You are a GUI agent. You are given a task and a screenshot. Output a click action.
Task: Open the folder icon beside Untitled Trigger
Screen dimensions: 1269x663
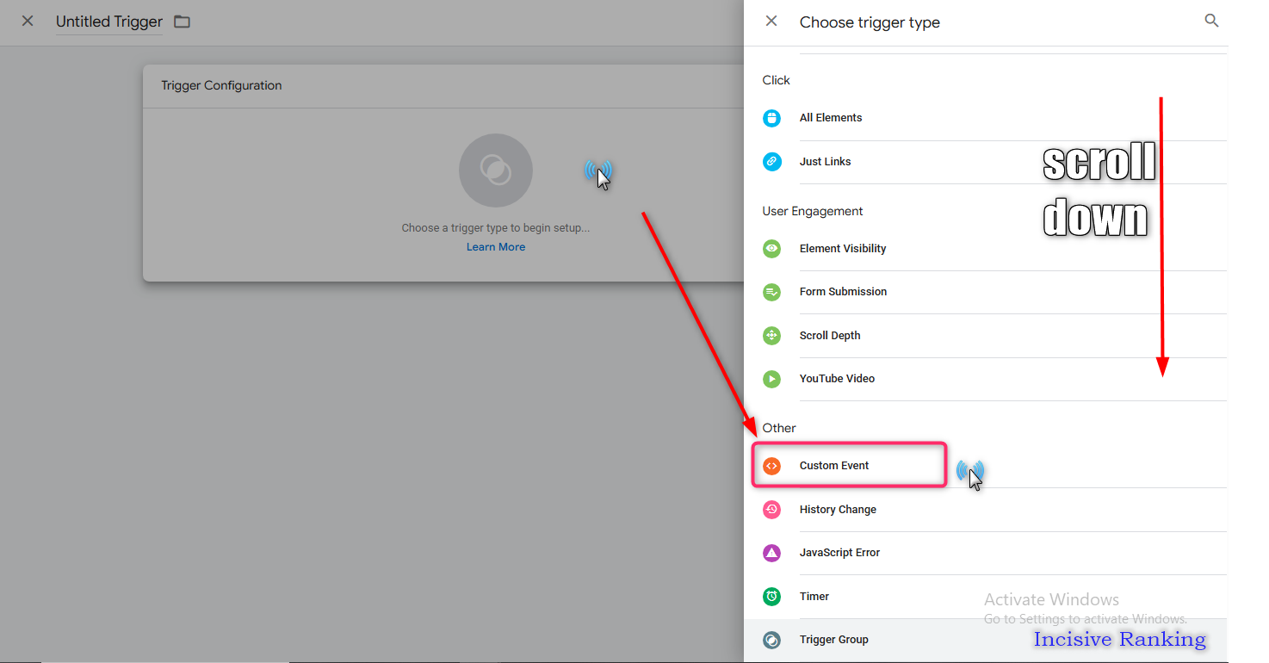182,22
